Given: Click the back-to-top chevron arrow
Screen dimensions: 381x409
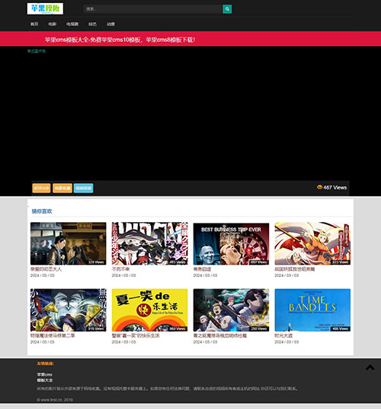Looking at the screenshot, I should point(370,368).
